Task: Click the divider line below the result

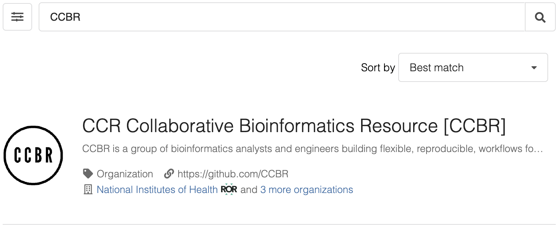Action: click(279, 224)
